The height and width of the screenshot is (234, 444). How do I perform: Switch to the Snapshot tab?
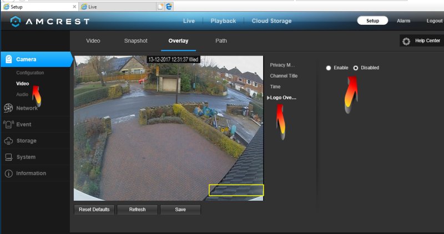pyautogui.click(x=135, y=40)
